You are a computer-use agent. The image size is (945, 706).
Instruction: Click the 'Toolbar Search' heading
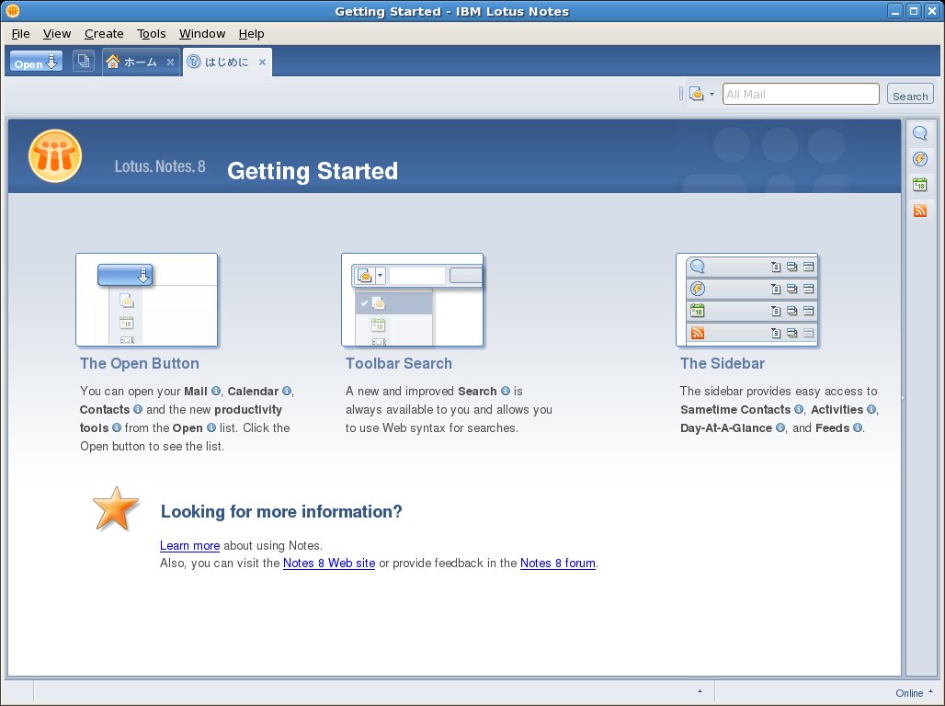[399, 363]
